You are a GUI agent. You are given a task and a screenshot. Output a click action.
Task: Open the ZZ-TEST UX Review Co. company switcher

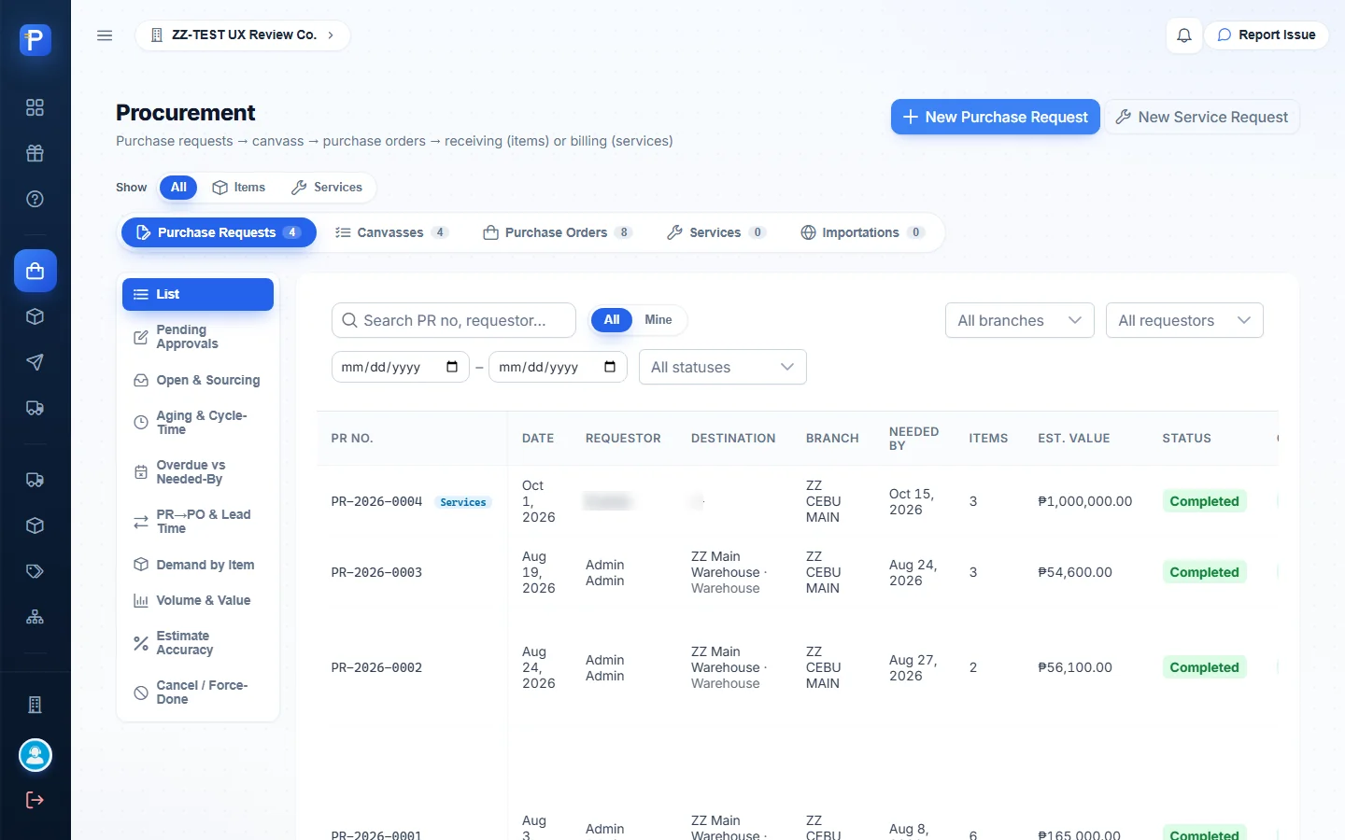click(243, 35)
